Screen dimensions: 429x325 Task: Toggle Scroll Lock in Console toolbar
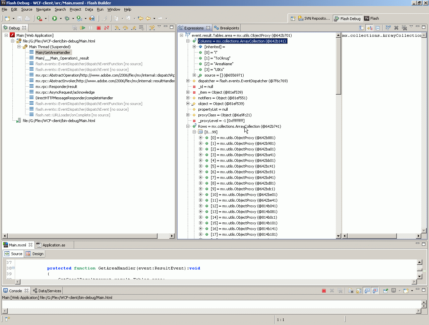pos(359,291)
